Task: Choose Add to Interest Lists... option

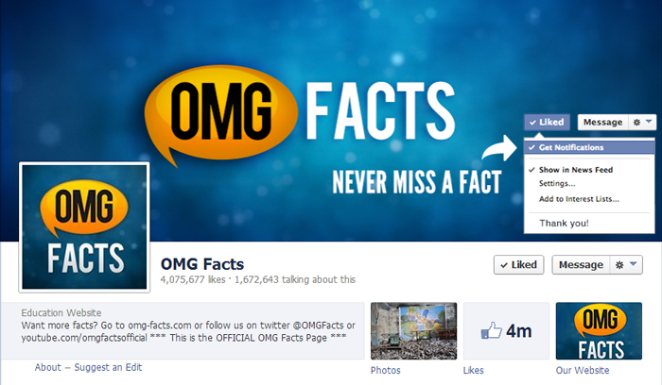Action: click(x=579, y=199)
